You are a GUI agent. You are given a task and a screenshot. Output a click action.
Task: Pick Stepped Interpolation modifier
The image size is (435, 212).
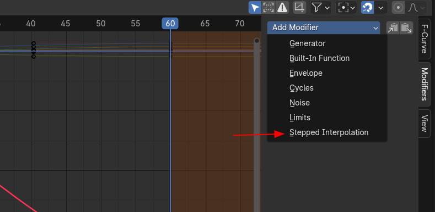(327, 132)
